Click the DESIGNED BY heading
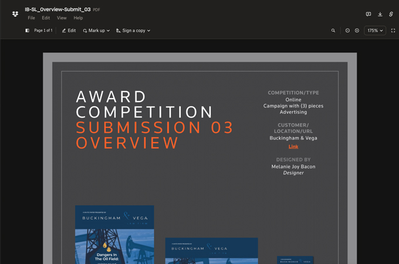Viewport: 399px width, 264px height. tap(293, 160)
